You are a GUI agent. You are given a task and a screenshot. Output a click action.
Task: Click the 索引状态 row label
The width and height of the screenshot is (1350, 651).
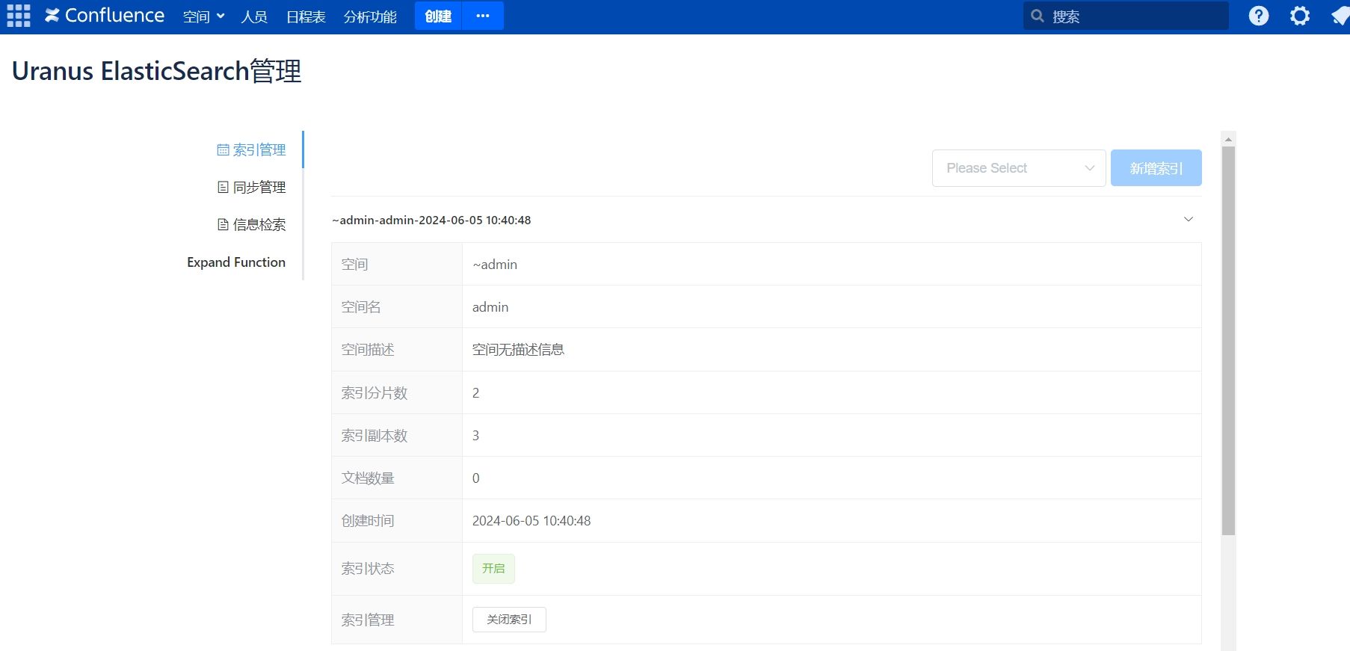(x=368, y=568)
